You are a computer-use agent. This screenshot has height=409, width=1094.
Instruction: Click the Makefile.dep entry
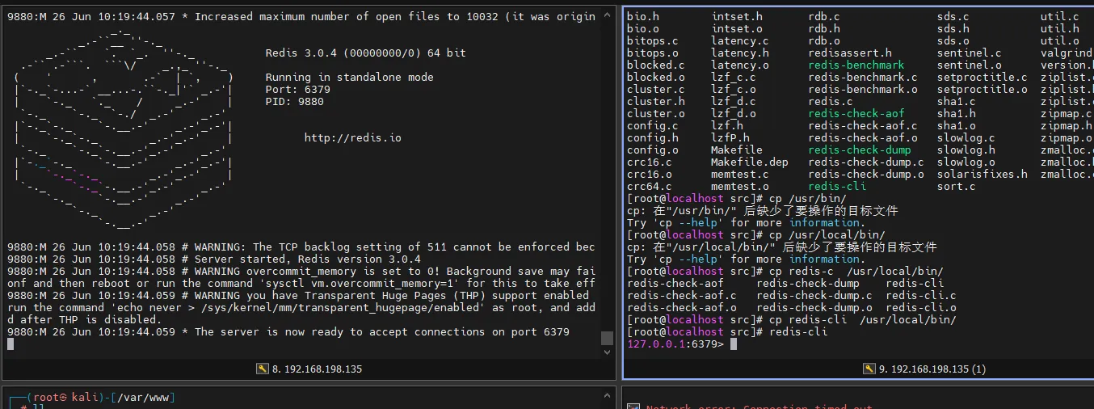[750, 162]
